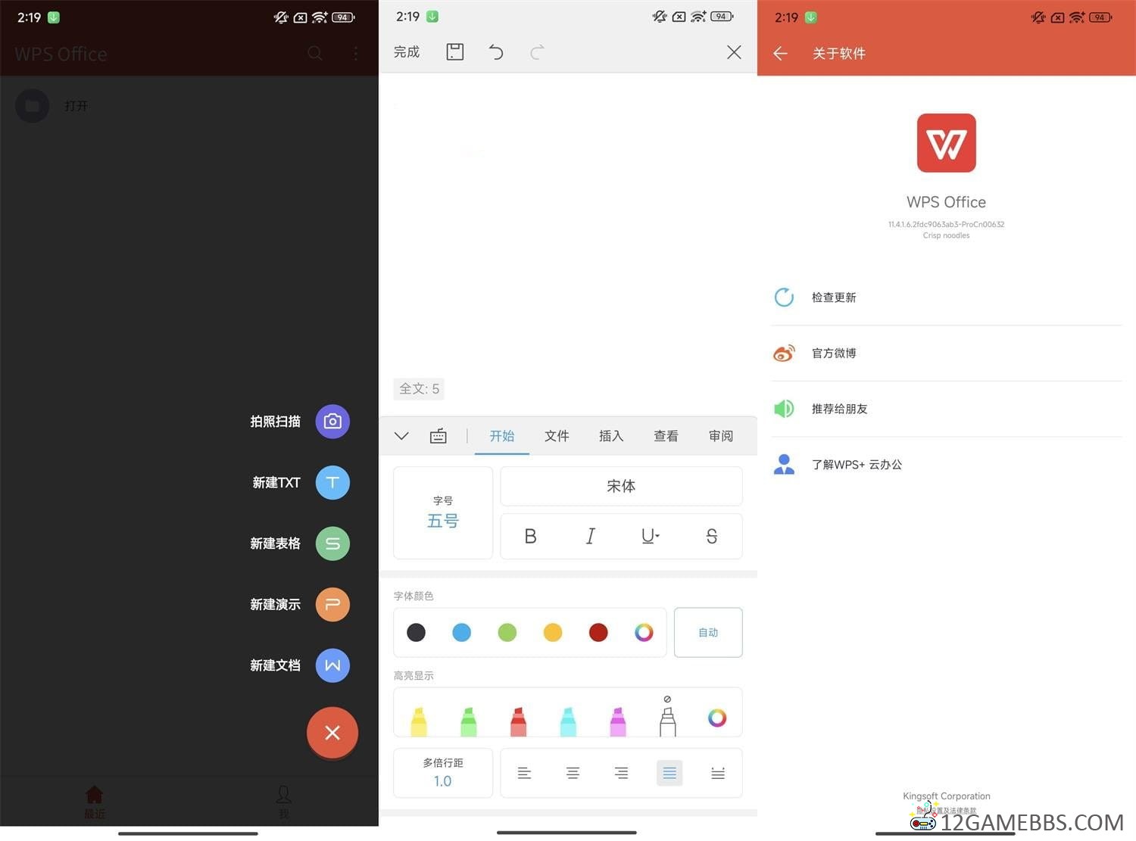Toggle italic formatting

point(591,536)
